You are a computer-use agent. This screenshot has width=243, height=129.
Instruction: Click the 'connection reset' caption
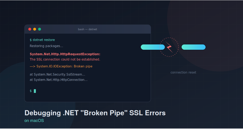pyautogui.click(x=183, y=72)
